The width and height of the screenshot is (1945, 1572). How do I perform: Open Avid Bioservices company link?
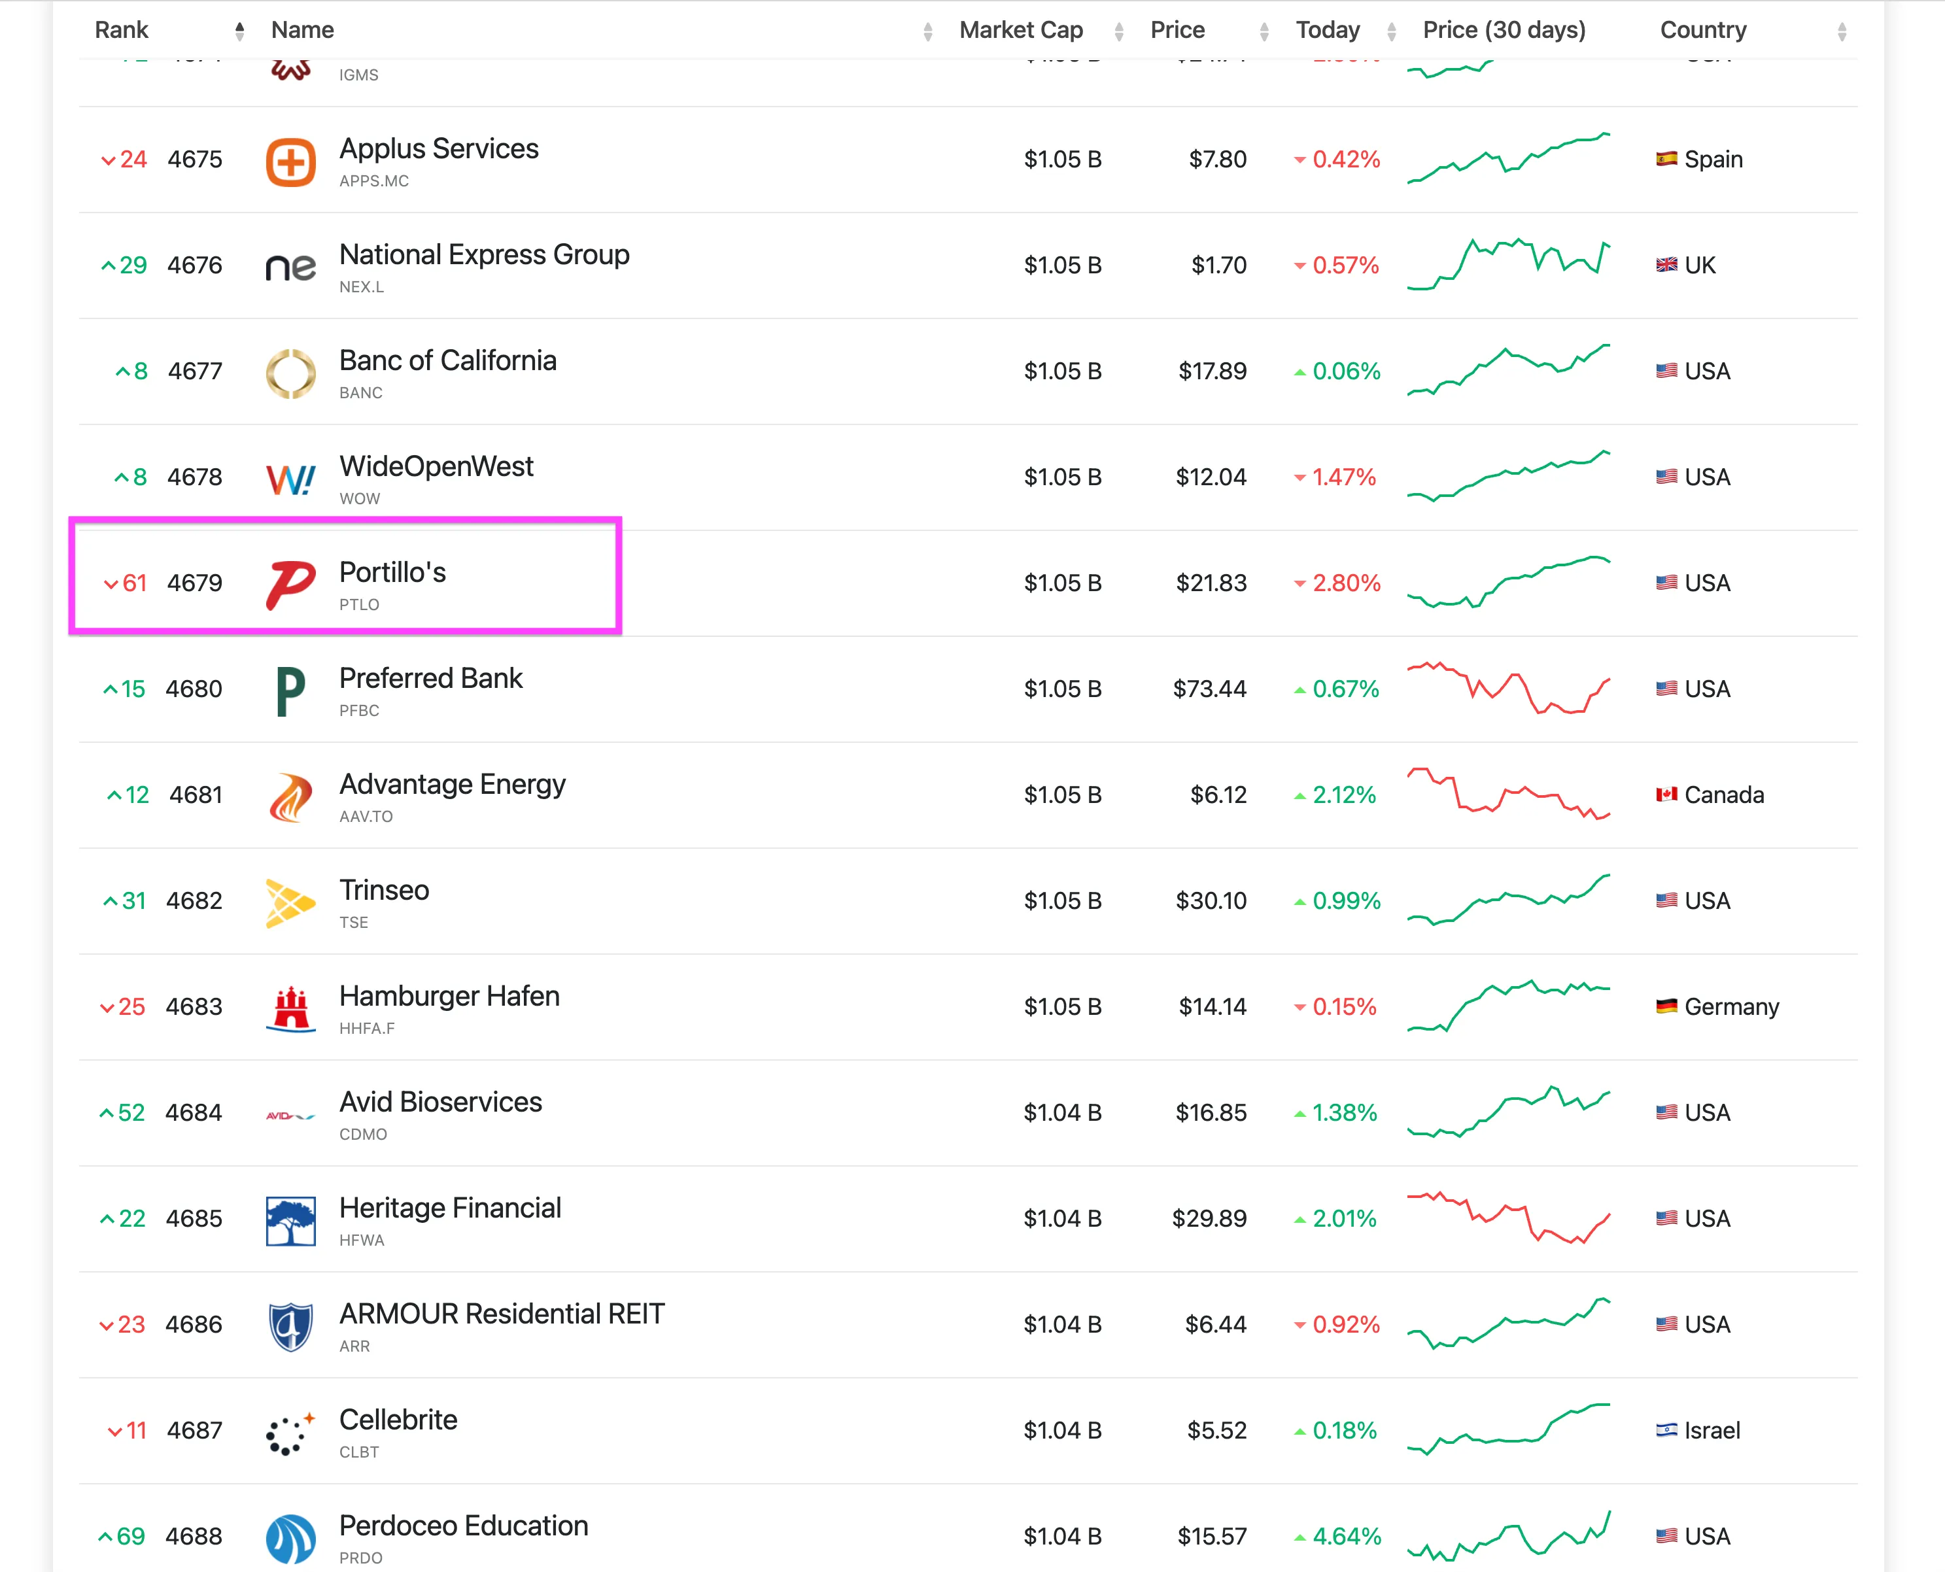(441, 1102)
